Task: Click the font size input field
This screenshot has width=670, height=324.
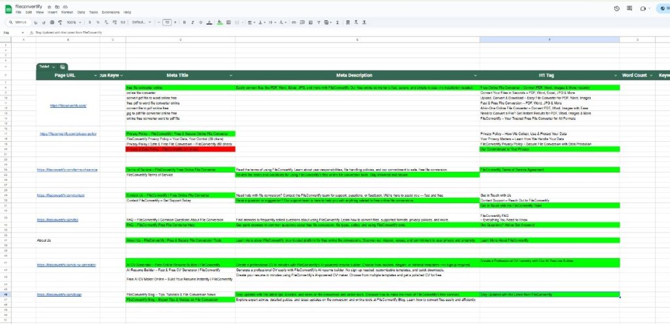Action: coord(167,22)
